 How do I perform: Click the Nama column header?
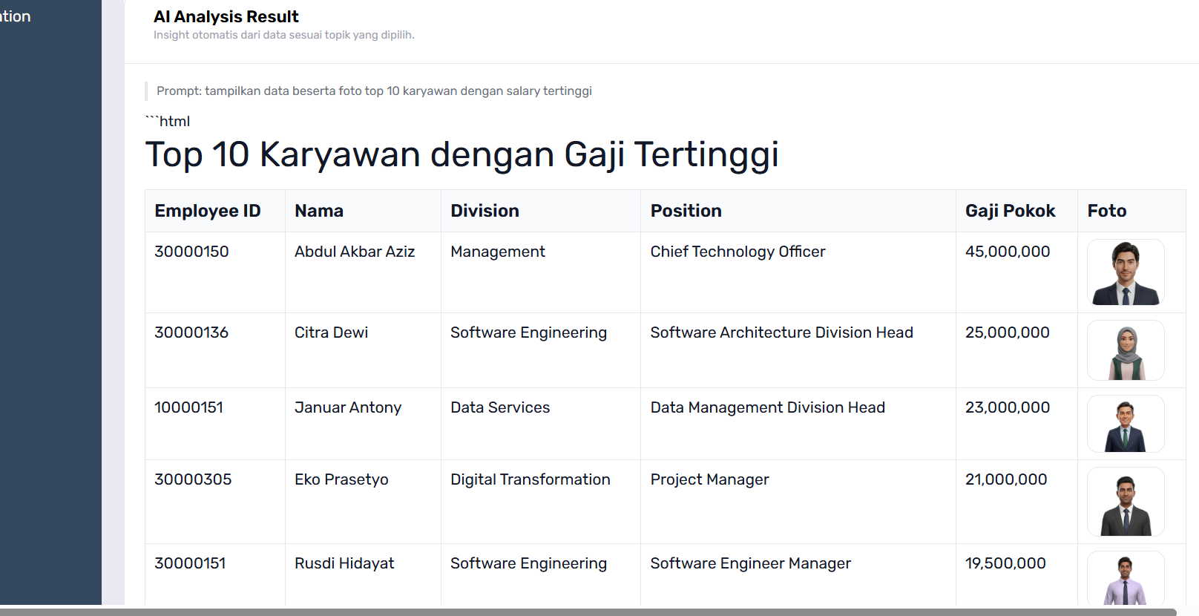pyautogui.click(x=319, y=211)
